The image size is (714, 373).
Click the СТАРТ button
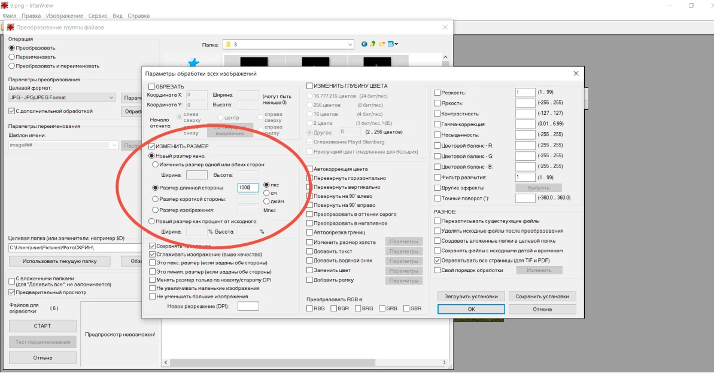(x=42, y=326)
